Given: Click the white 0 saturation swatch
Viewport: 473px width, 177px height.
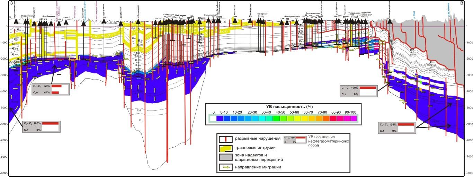Looking at the screenshot, I should click(x=213, y=118).
